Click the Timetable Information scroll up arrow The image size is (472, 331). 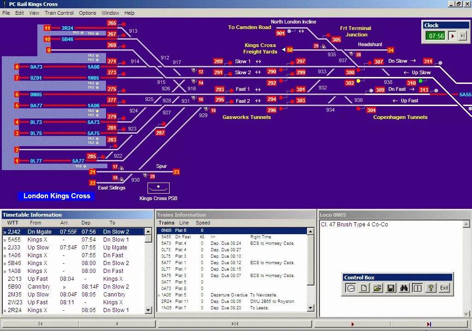point(148,231)
